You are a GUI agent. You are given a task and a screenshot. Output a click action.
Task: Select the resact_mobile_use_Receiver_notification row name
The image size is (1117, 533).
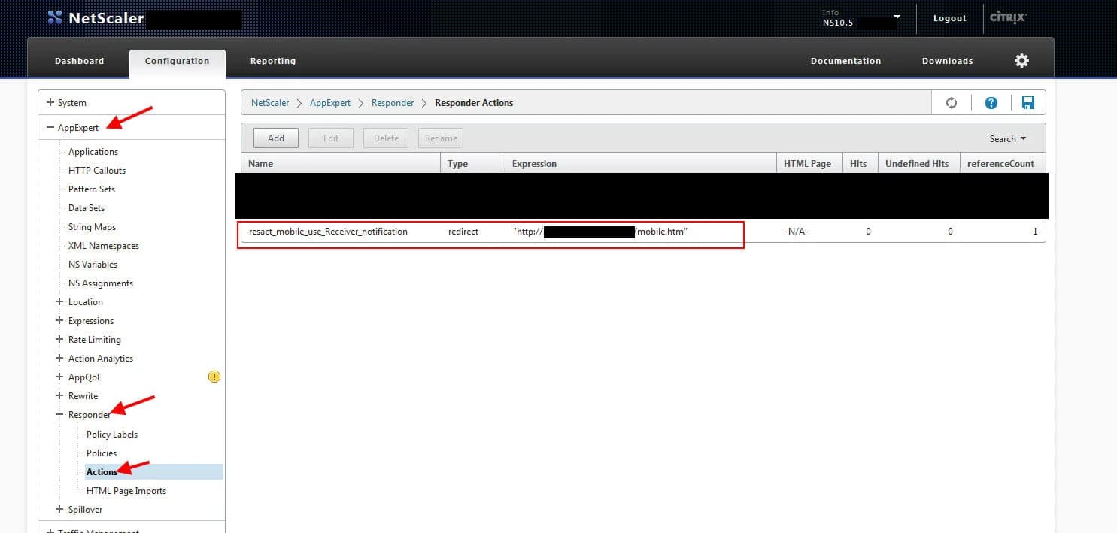(328, 232)
